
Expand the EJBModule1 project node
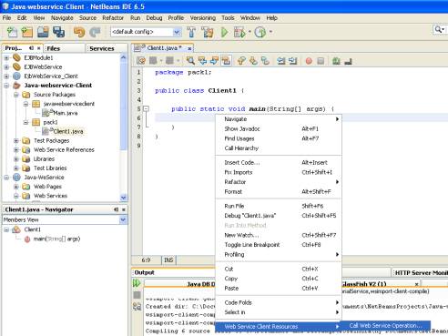[6, 57]
